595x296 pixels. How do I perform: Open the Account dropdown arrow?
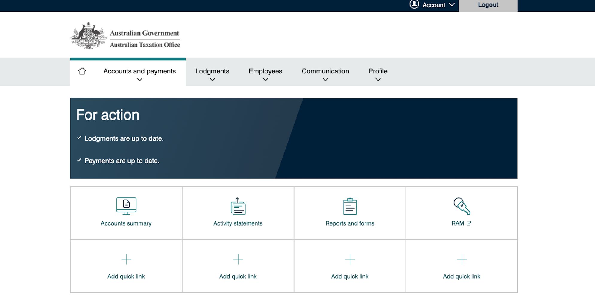pyautogui.click(x=452, y=5)
